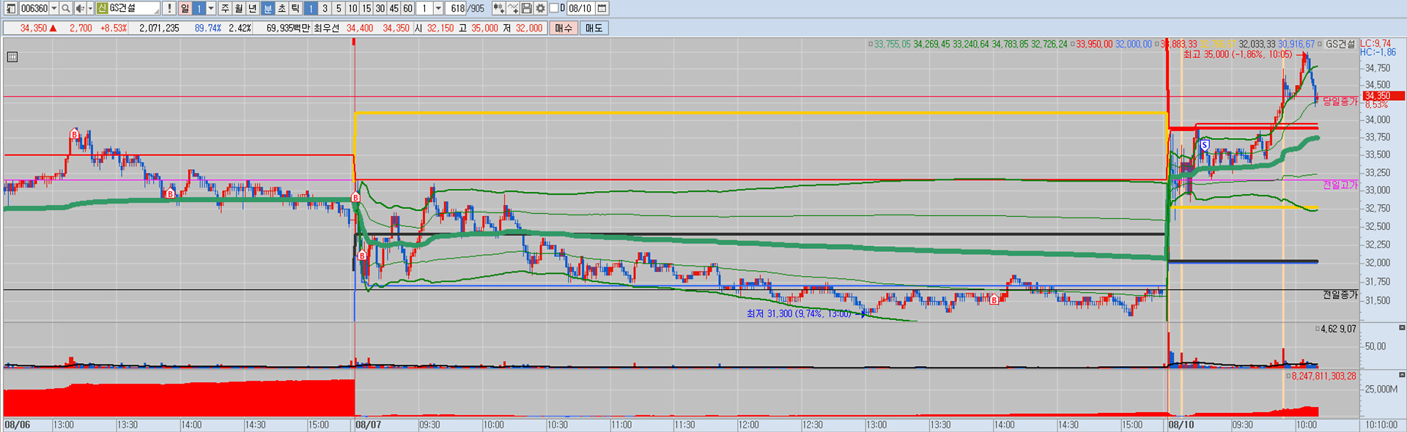Click the 전일고가 label on price axis

point(1340,185)
